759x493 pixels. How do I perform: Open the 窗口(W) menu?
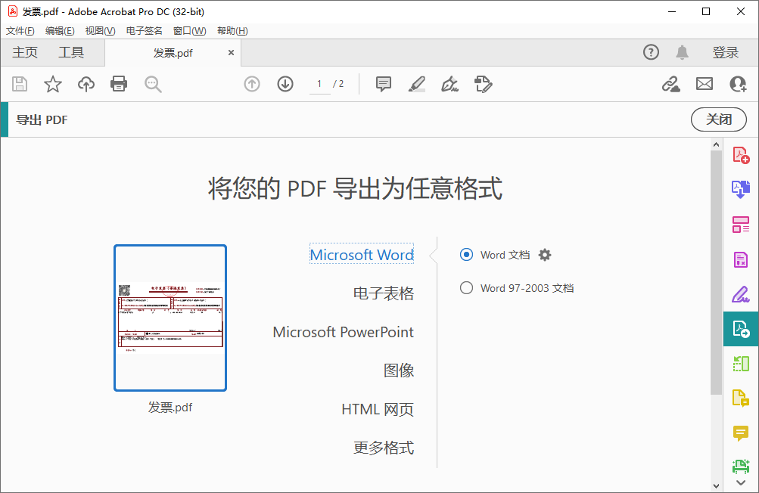189,31
